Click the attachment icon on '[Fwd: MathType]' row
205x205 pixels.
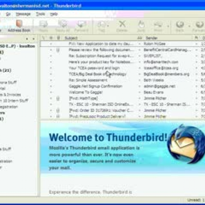(x=58, y=98)
